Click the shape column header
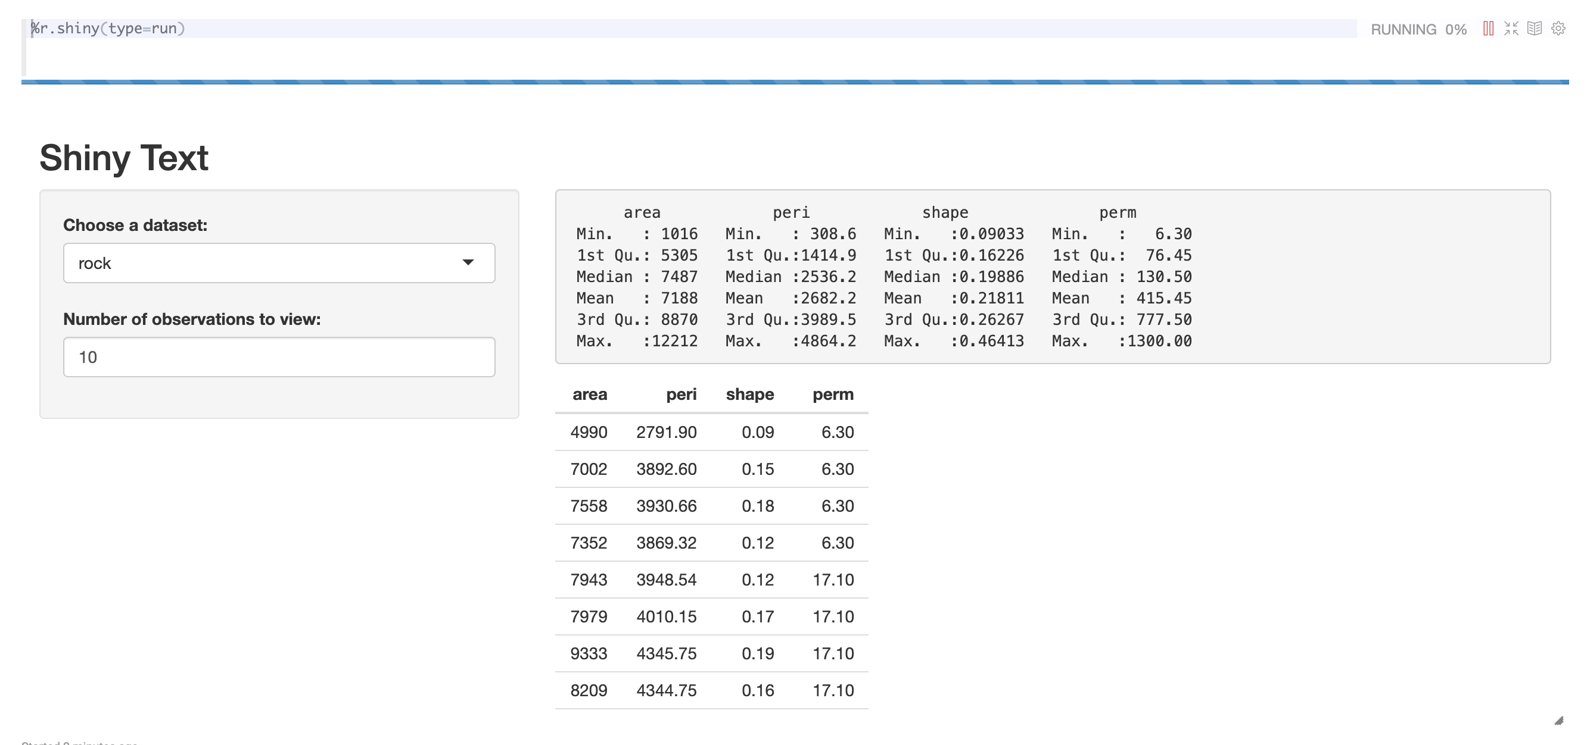 [x=750, y=395]
